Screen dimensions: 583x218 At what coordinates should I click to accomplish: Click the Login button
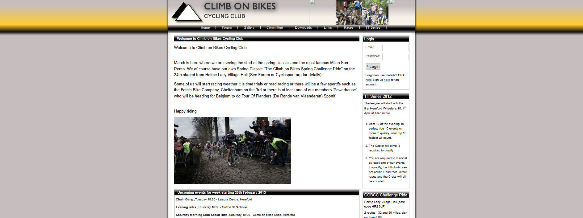point(373,66)
